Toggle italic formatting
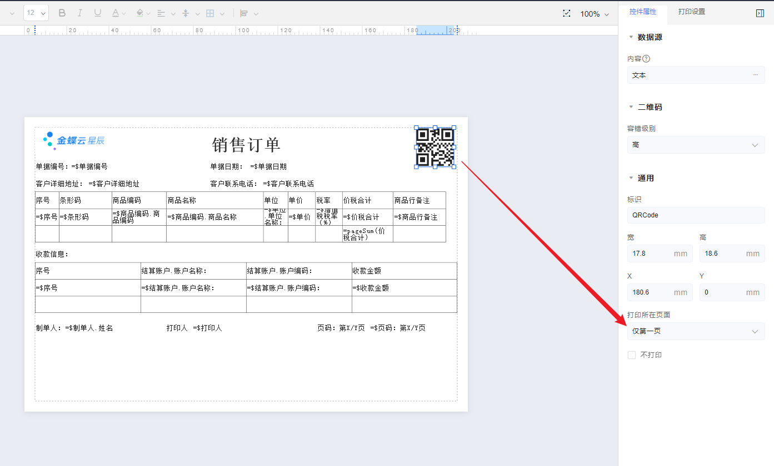 click(80, 13)
